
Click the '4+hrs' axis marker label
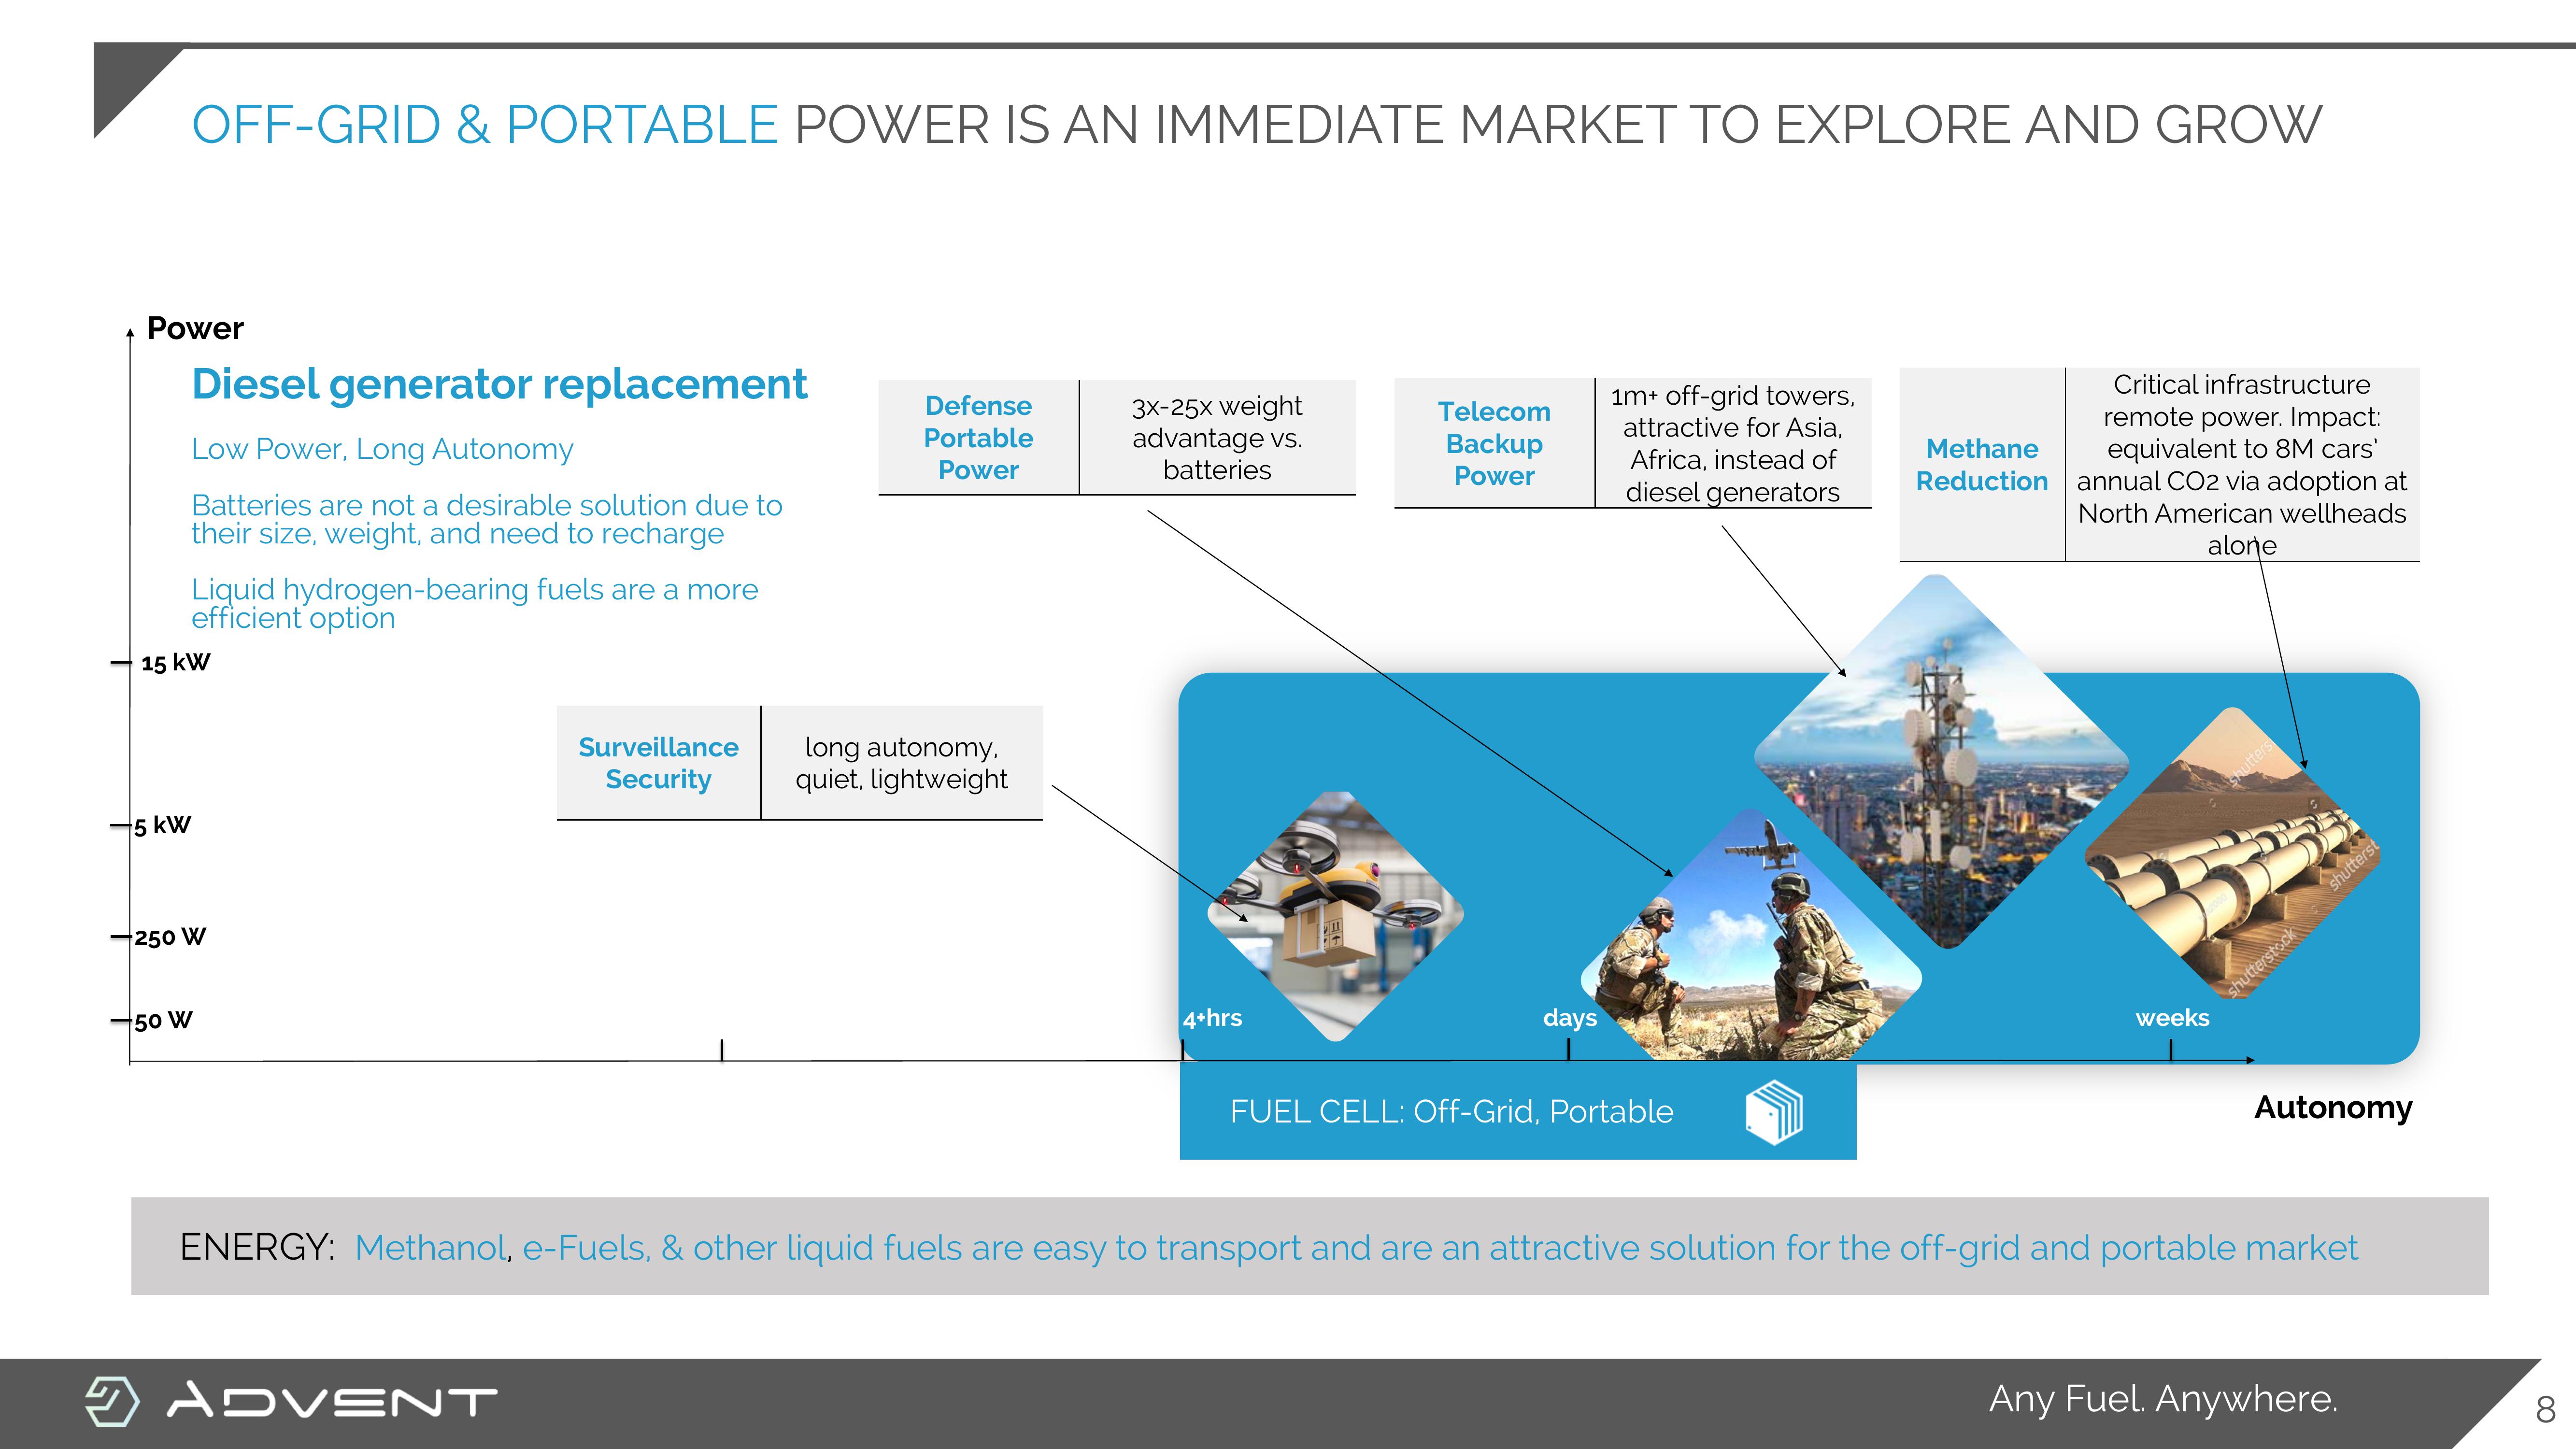click(x=1212, y=1018)
